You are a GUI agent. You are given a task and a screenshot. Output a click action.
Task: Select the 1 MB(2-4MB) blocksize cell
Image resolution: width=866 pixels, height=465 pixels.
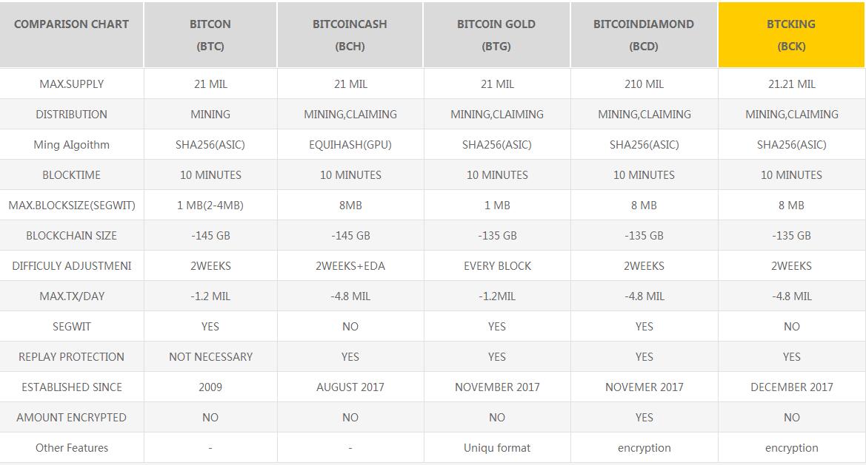[x=210, y=205]
